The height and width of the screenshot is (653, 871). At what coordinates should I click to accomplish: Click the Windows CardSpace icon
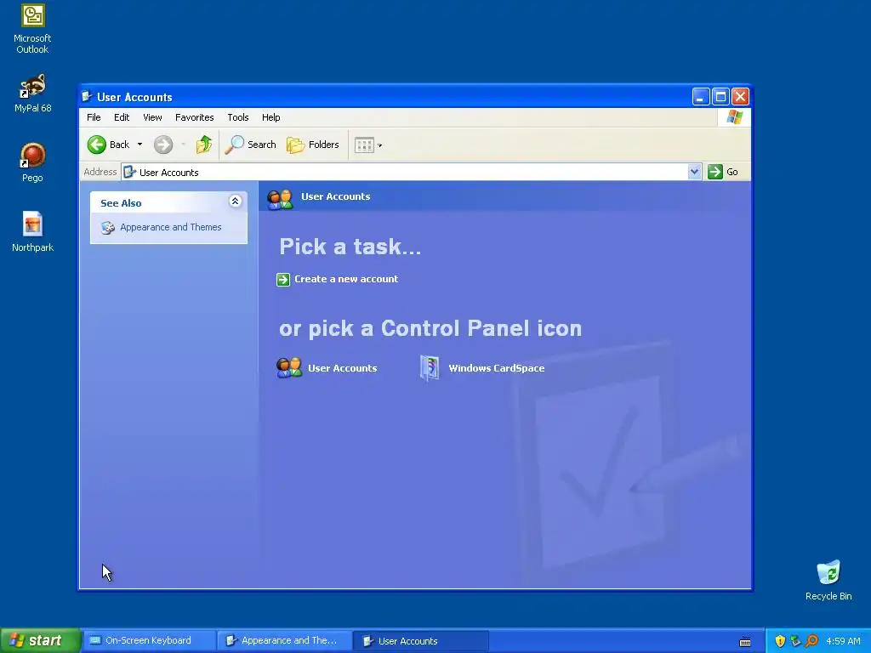(430, 367)
